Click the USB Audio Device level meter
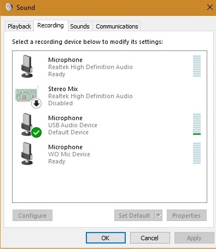Viewport: 216px width, 249px height. click(x=197, y=124)
